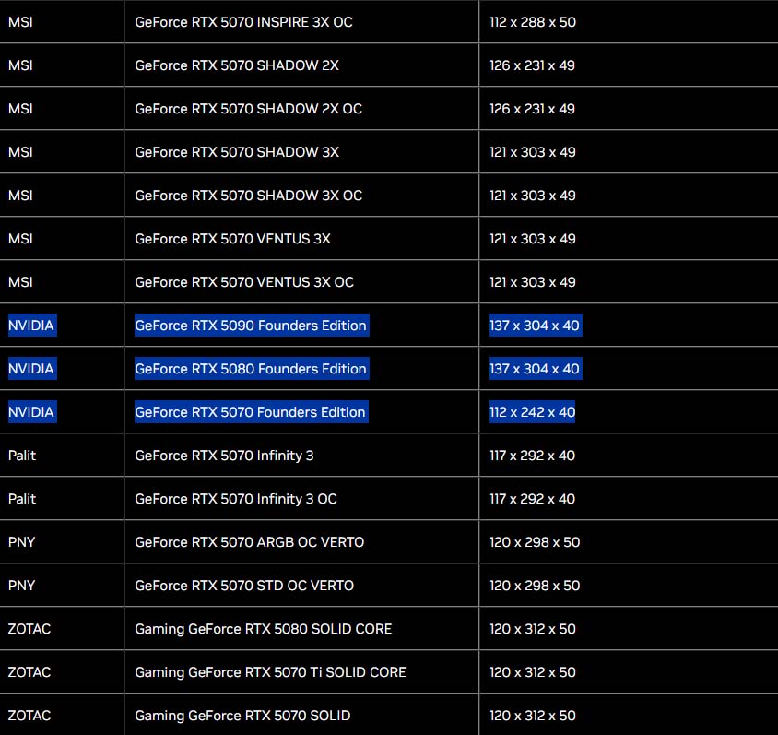Select '137 x 304 x 40' in RTX 5080 Founders row

536,368
